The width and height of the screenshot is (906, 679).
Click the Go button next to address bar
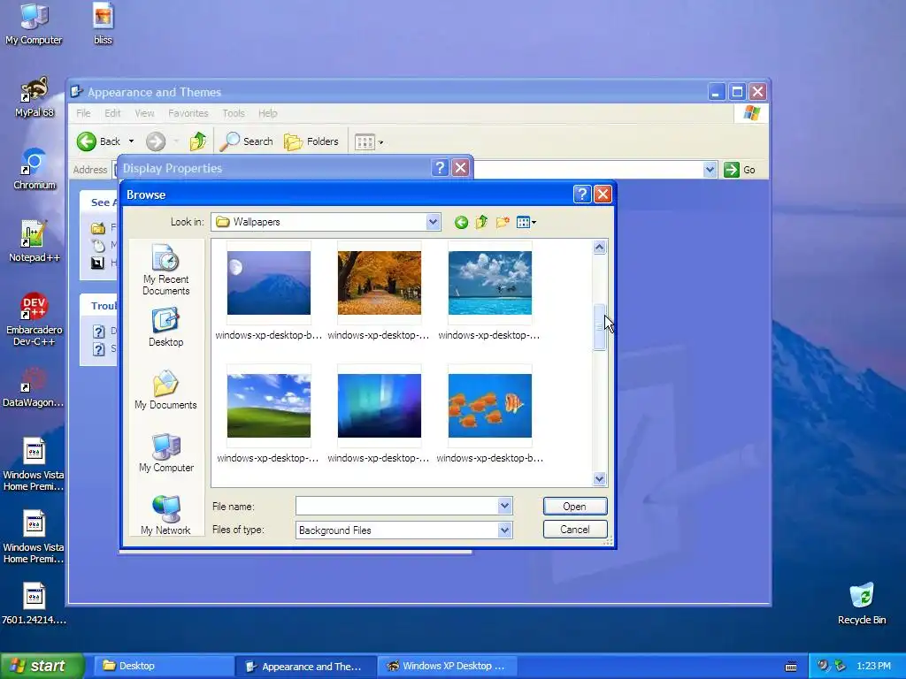pyautogui.click(x=740, y=170)
